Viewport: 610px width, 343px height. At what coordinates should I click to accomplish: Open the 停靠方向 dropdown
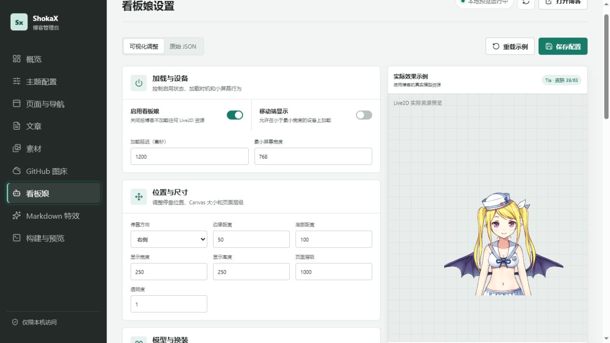[169, 239]
